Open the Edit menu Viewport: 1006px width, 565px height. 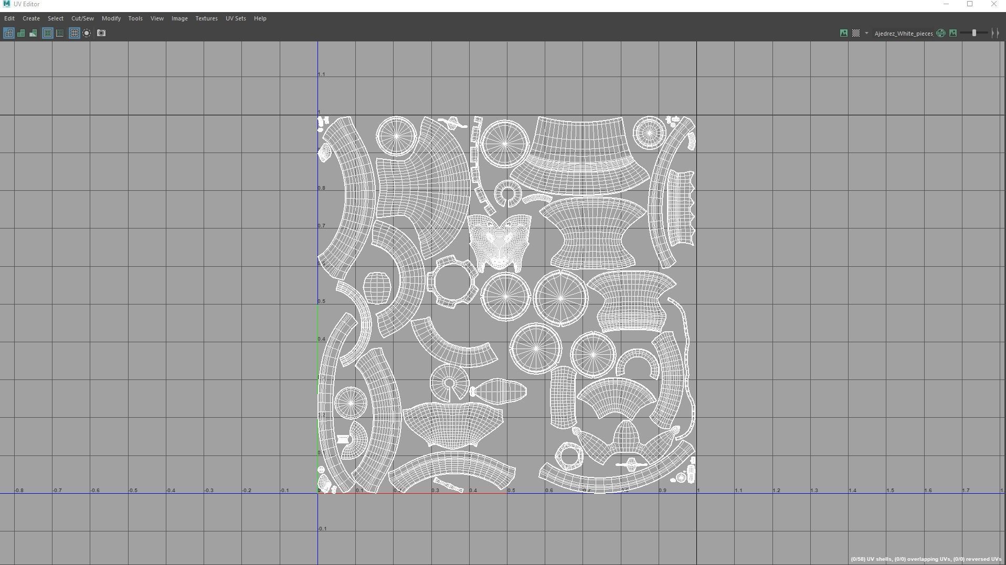point(9,18)
